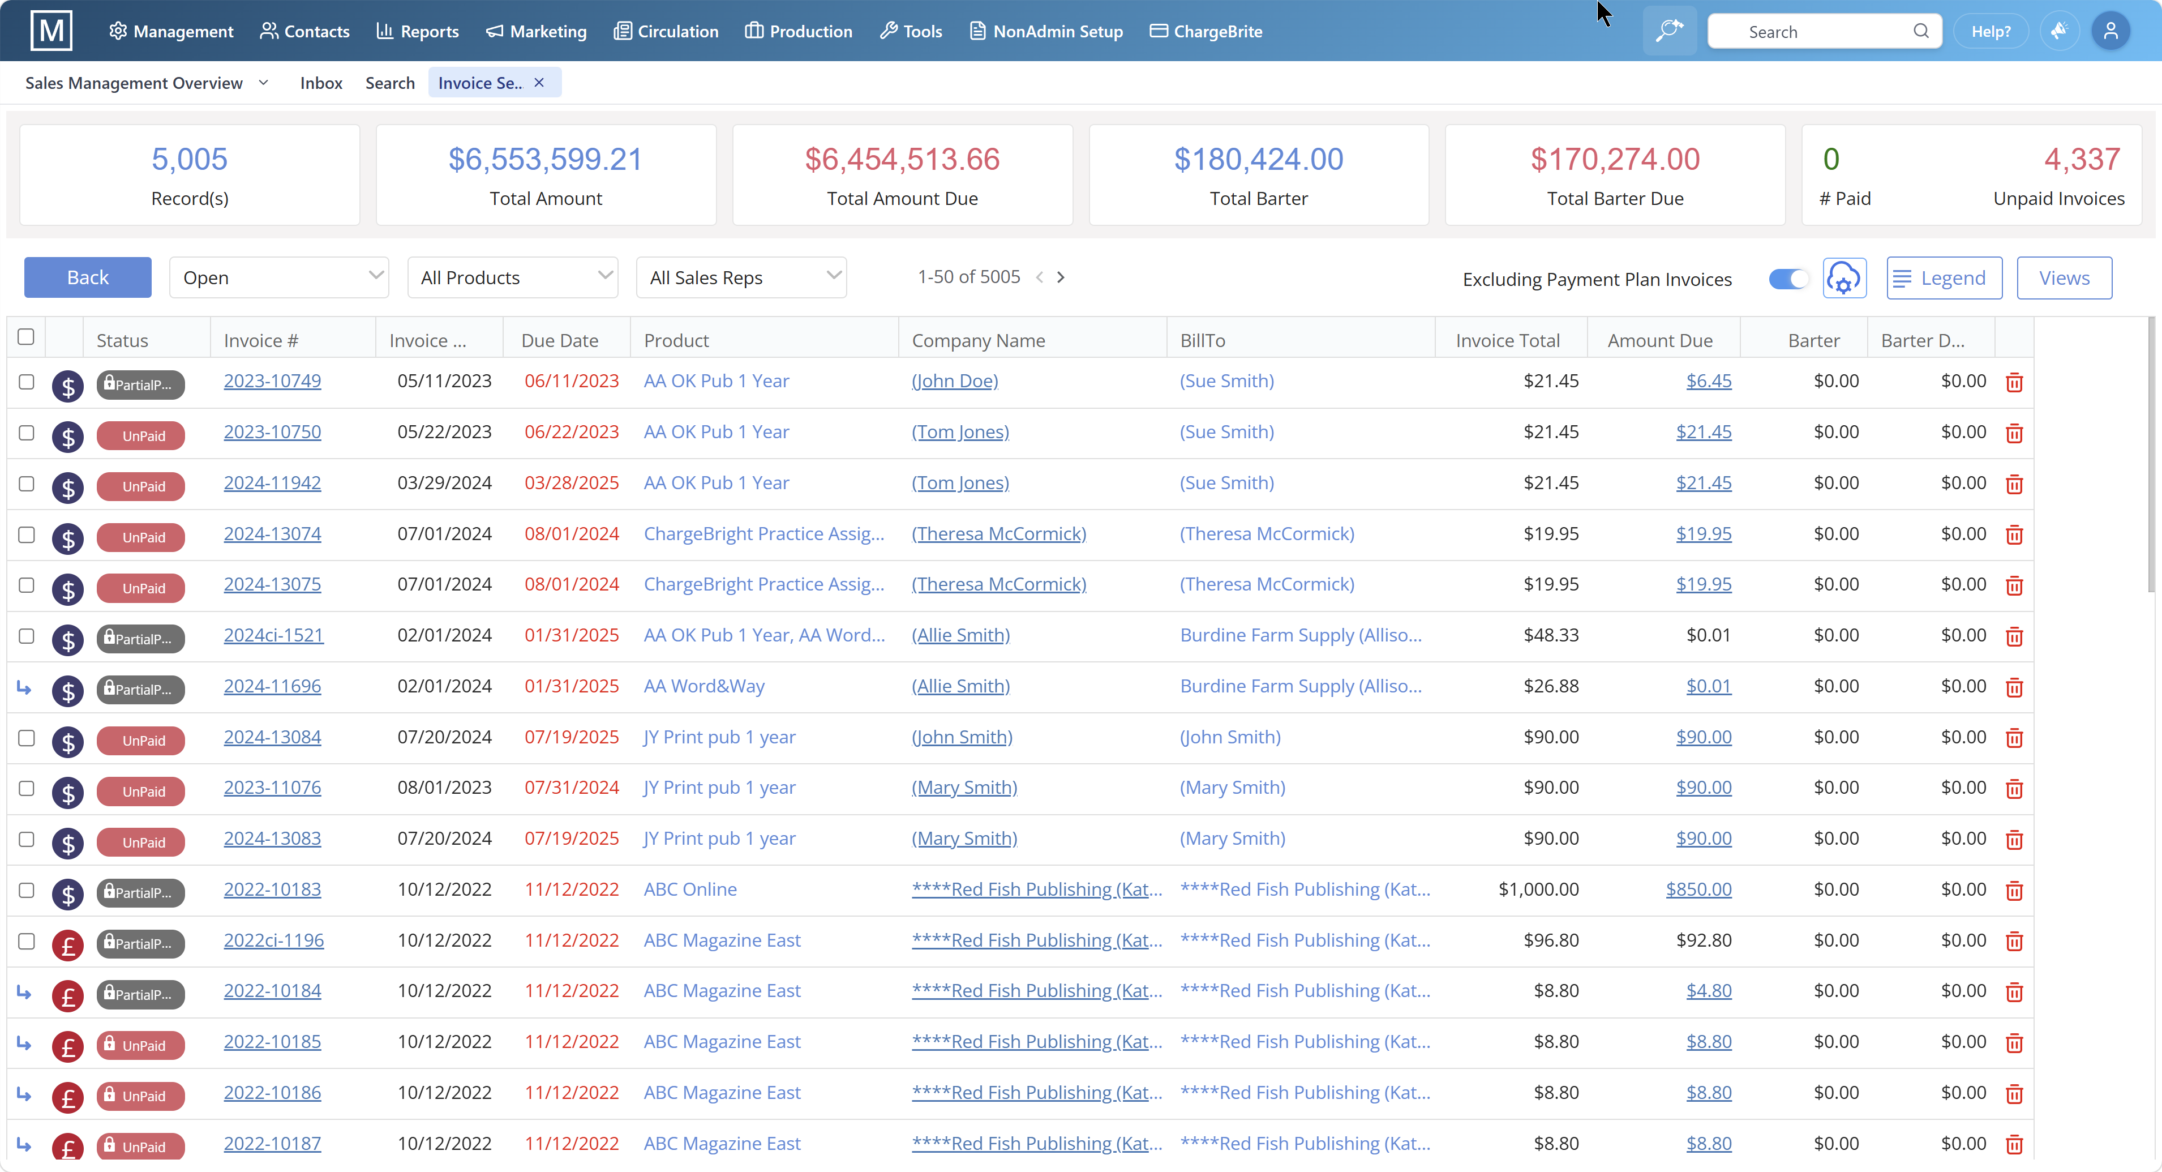Delete invoice 2023-10750 with trash icon
The image size is (2162, 1172).
tap(2014, 433)
